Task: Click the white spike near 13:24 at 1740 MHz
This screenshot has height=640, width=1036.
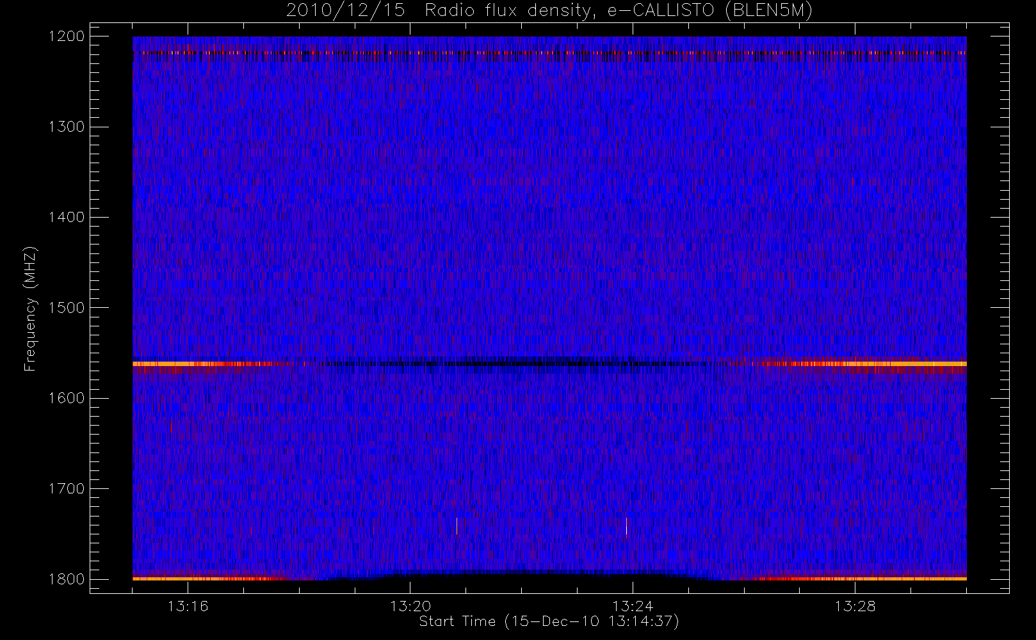Action: click(626, 526)
